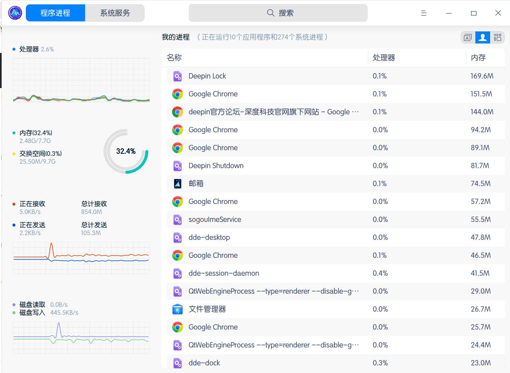Sort processes by 内存 column header
The image size is (510, 373).
478,58
